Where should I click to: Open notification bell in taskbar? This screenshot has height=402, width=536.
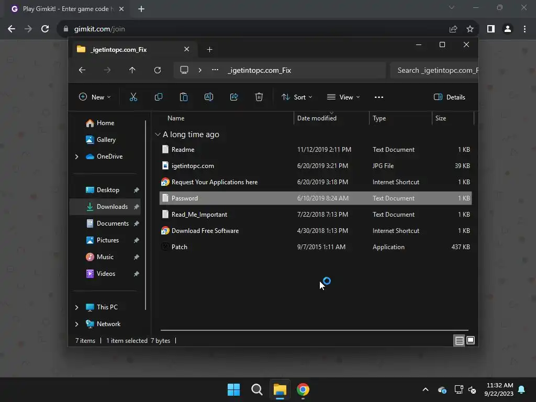(522, 389)
